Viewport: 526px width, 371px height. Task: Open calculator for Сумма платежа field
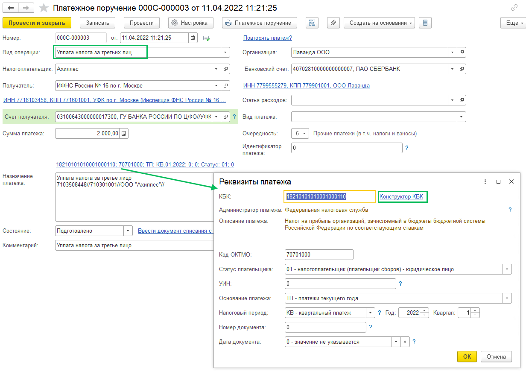click(x=124, y=134)
